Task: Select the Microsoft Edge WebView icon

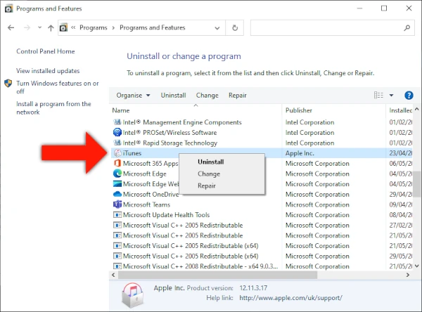Action: point(117,184)
